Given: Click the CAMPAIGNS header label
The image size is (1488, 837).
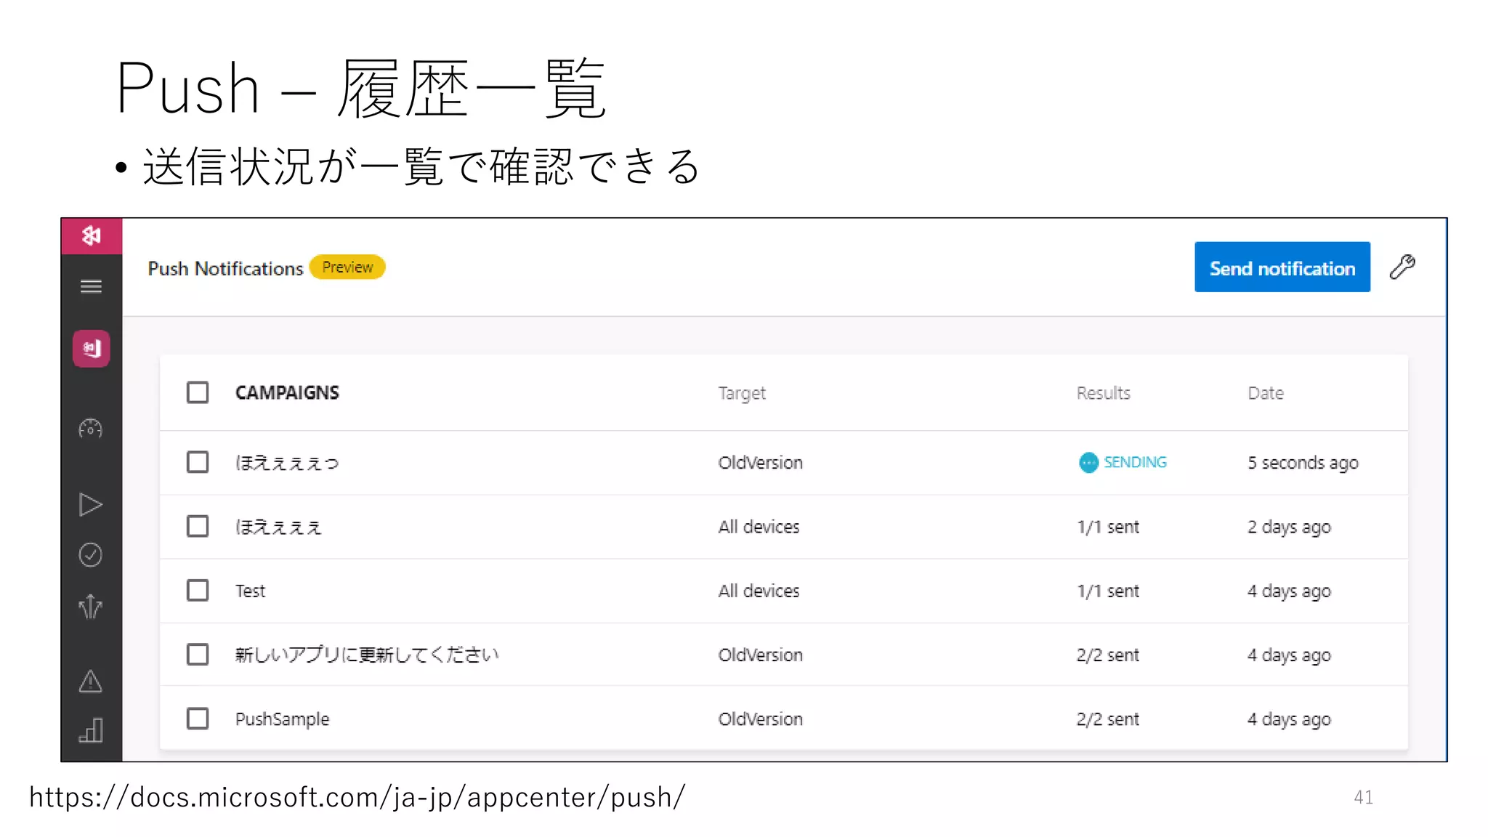Looking at the screenshot, I should (287, 392).
